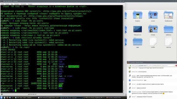Click the Firefox address bar with youtube.com URL
Screen dimensions: 177x99
(151, 65)
